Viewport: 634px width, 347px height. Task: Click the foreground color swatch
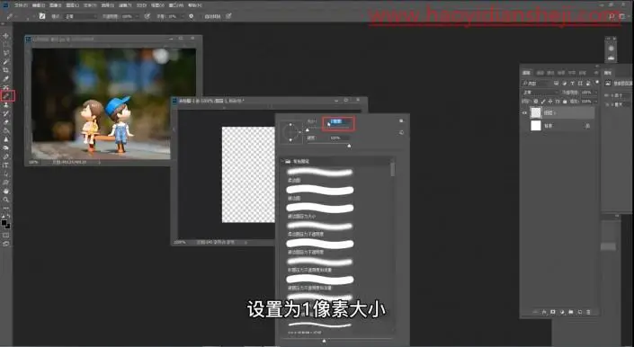point(4,223)
